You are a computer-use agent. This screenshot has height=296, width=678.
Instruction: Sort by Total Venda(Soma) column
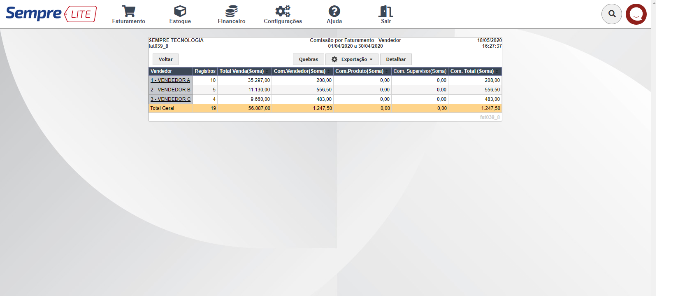pos(244,71)
